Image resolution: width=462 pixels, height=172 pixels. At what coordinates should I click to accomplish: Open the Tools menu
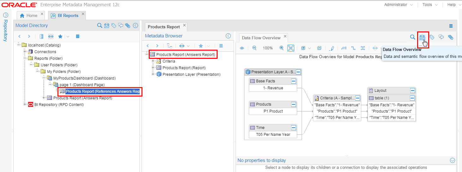(x=430, y=5)
